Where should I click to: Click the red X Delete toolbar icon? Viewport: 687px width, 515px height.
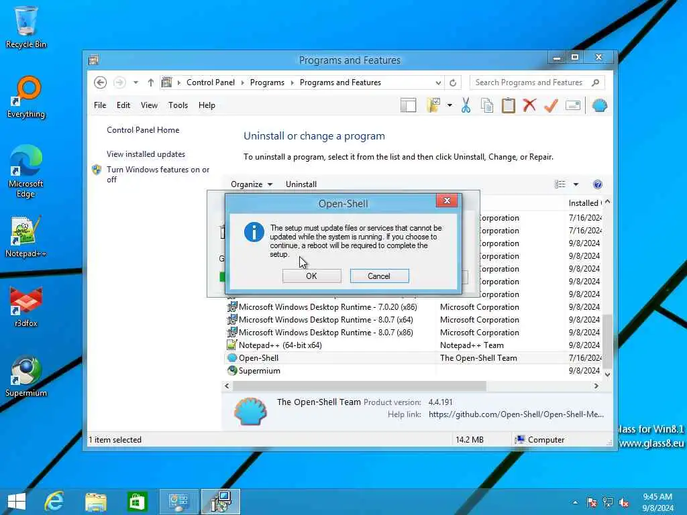point(530,105)
